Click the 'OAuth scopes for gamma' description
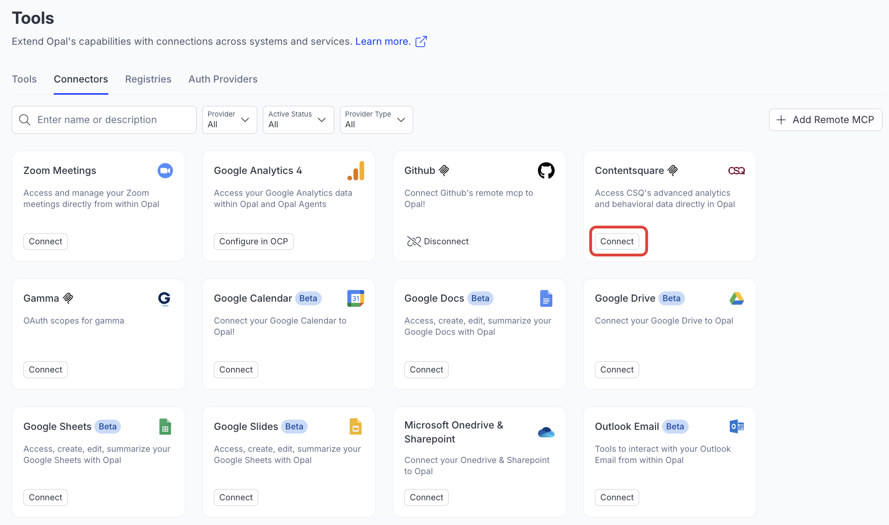 74,321
